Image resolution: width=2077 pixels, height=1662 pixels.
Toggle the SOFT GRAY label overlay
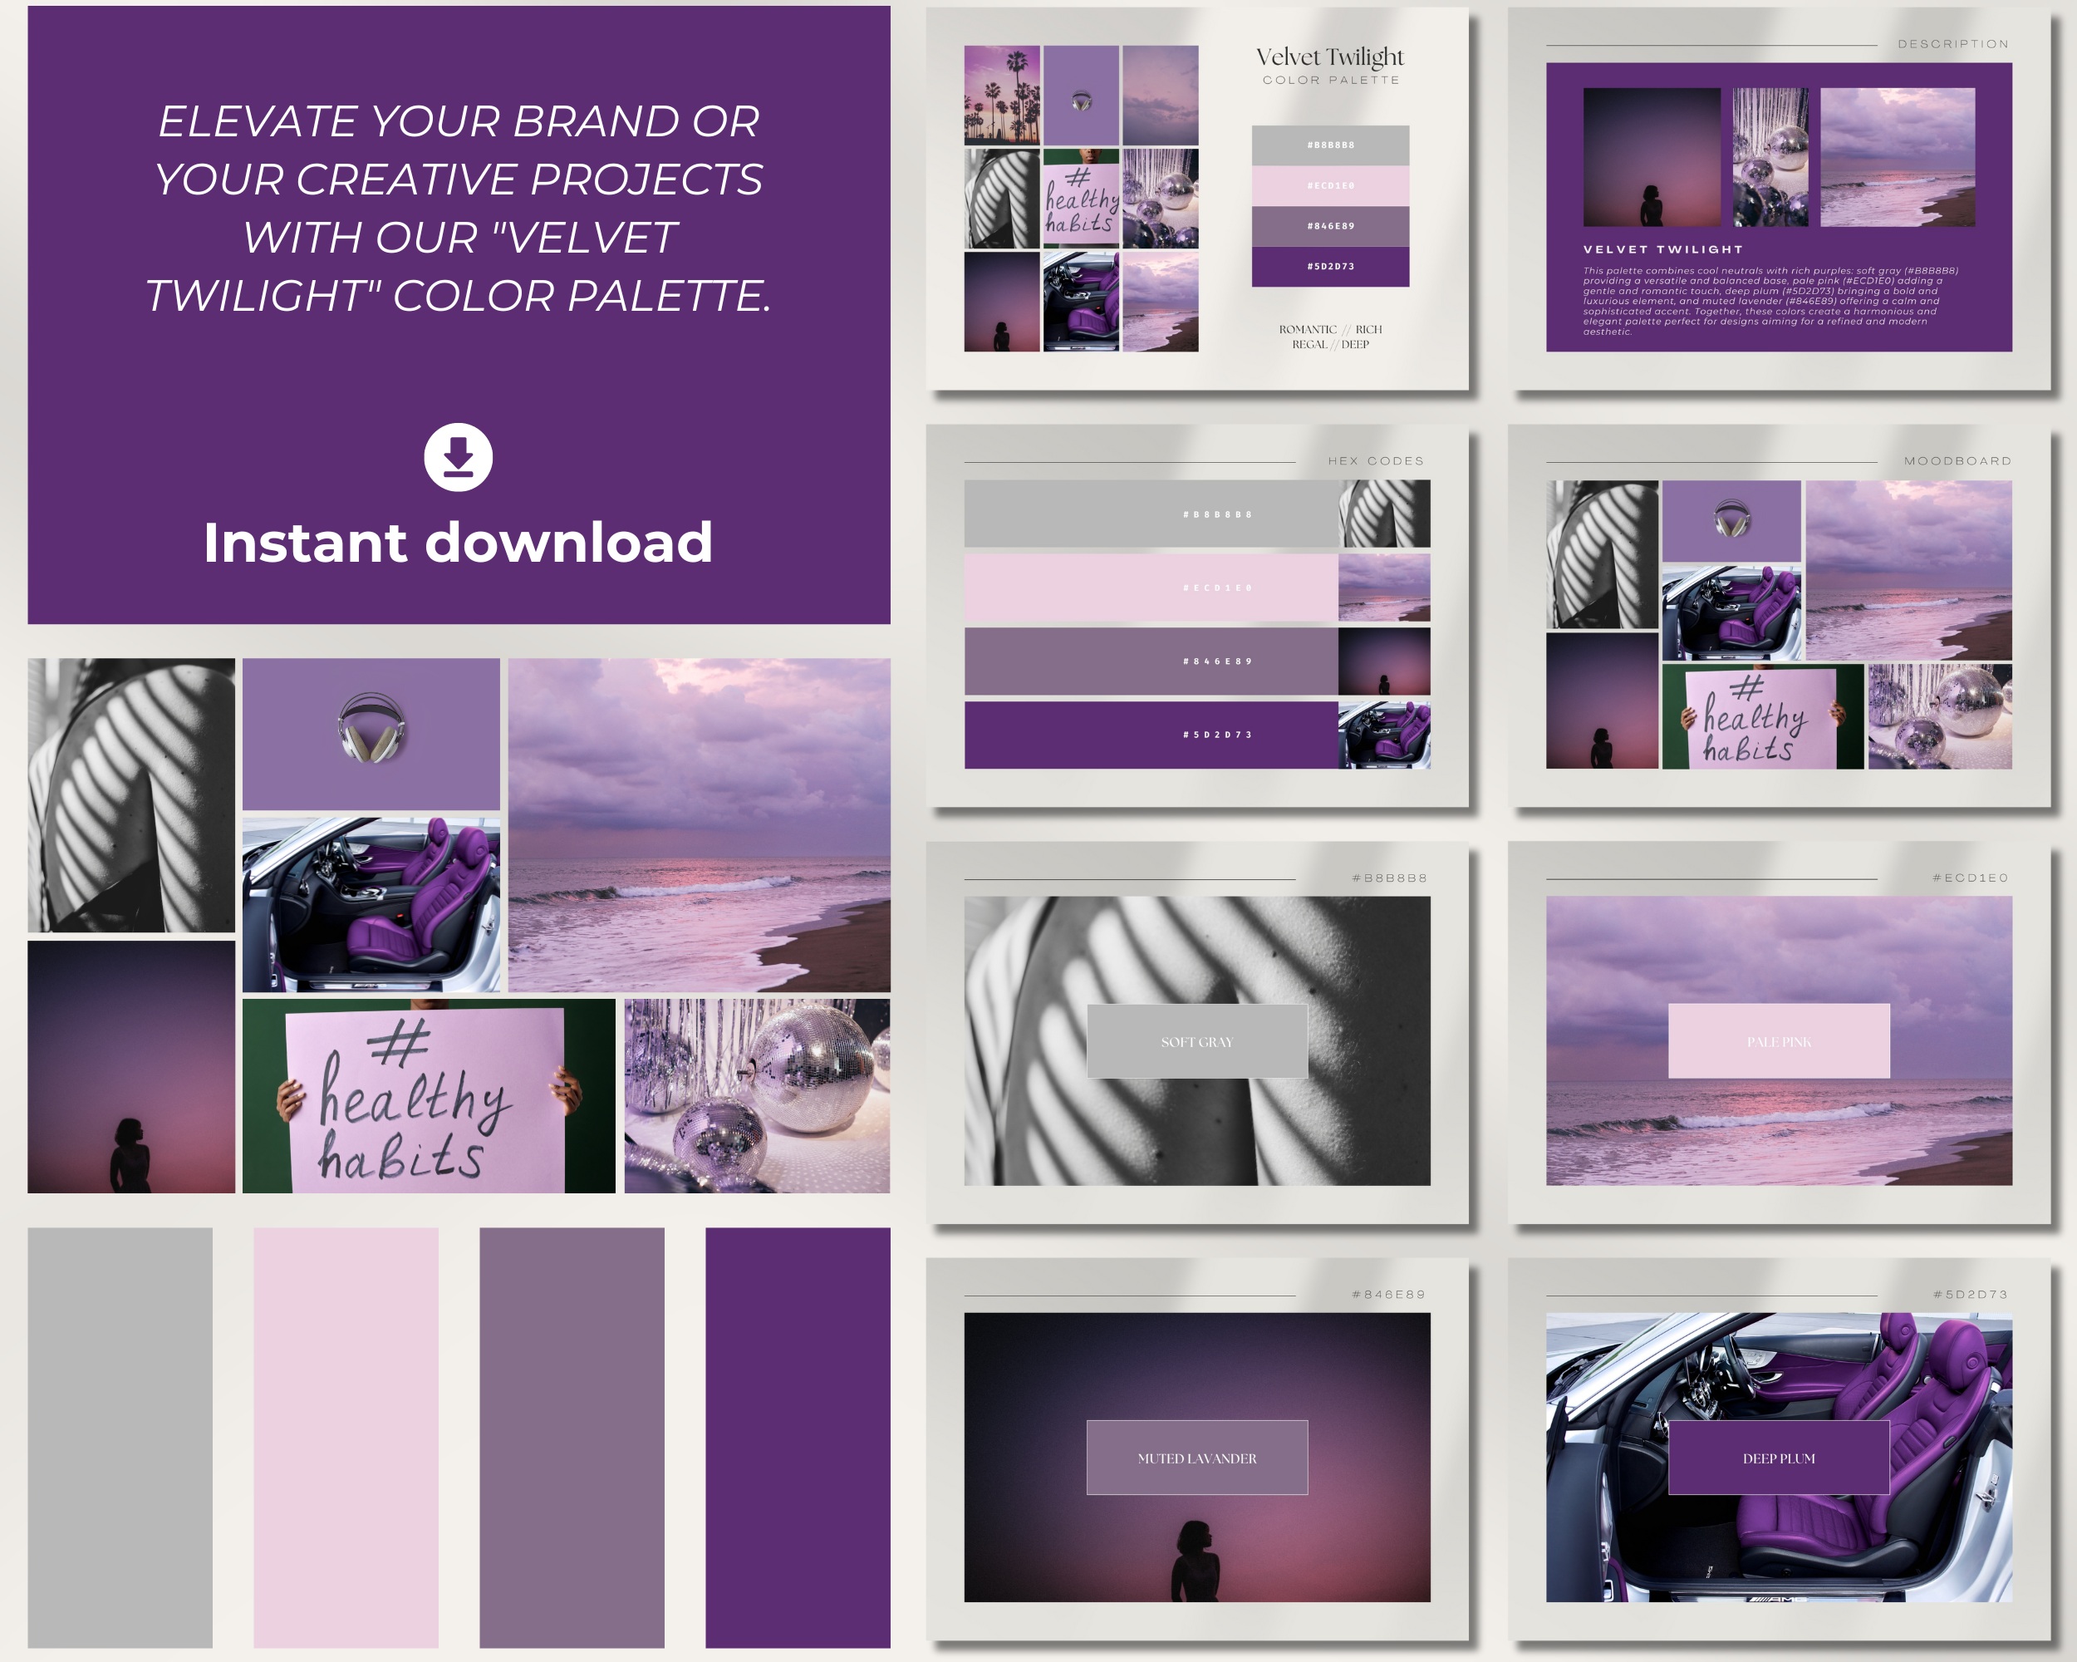click(1197, 1040)
